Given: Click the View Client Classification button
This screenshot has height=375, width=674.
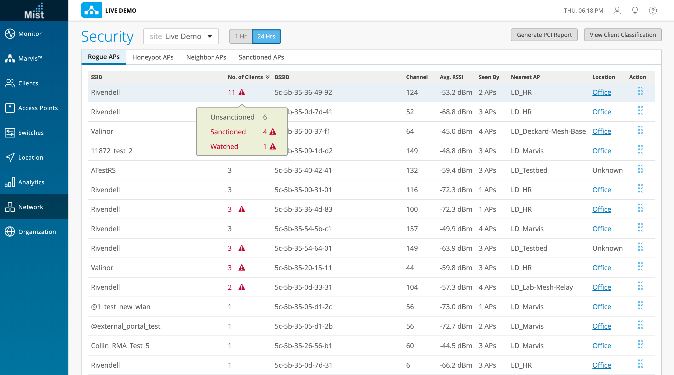Looking at the screenshot, I should (x=622, y=35).
